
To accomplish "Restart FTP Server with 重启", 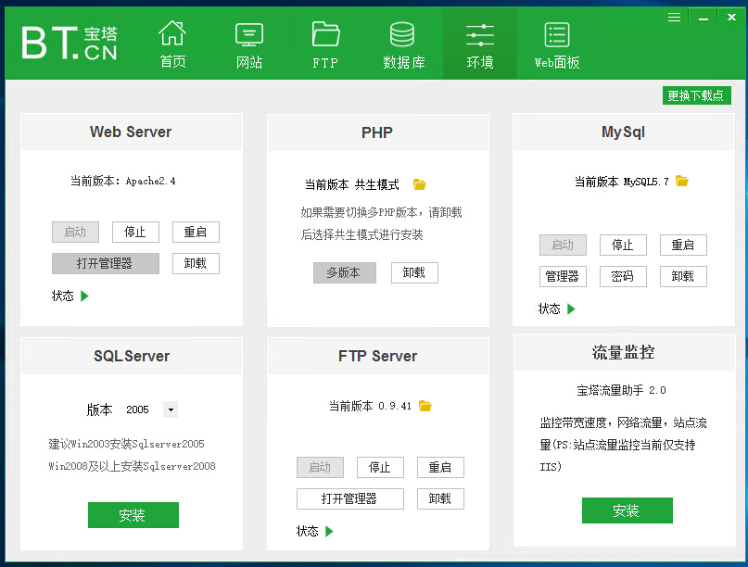I will pyautogui.click(x=440, y=467).
